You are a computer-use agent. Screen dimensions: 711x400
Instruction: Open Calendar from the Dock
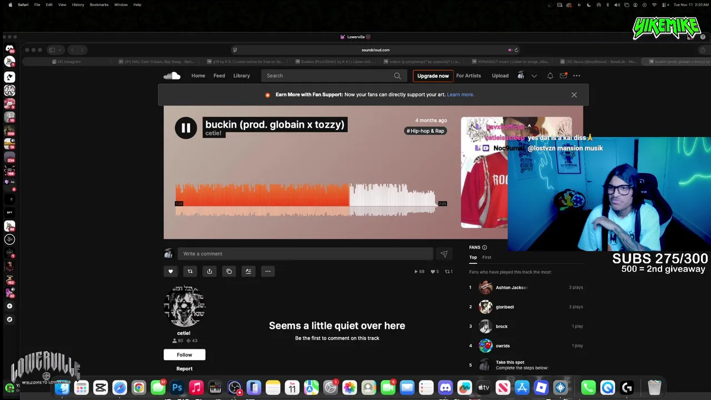click(x=292, y=388)
